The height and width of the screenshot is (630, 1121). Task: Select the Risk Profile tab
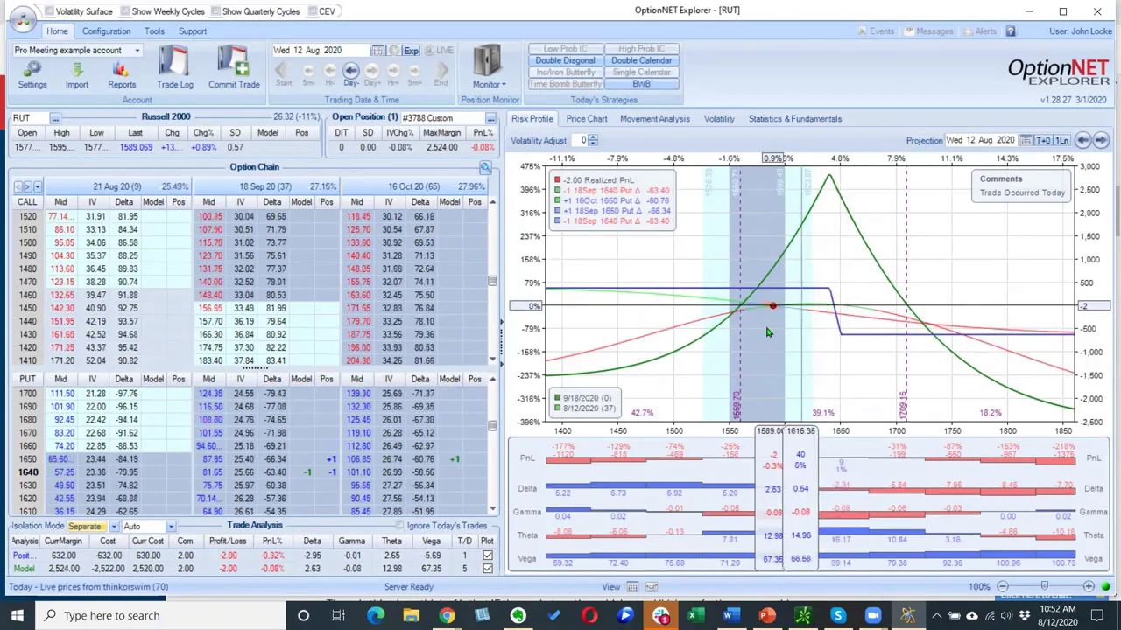coord(532,119)
